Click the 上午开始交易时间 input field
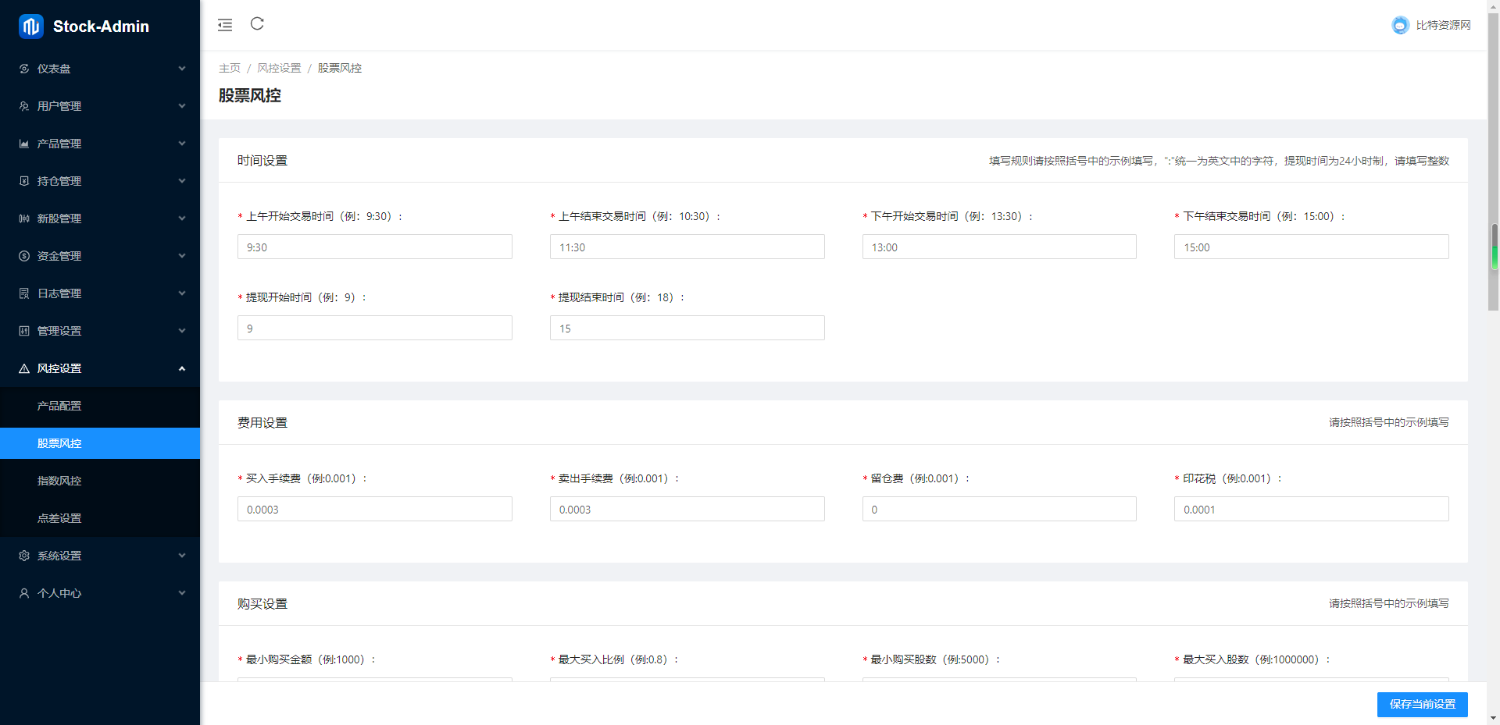The width and height of the screenshot is (1500, 725). pyautogui.click(x=375, y=247)
